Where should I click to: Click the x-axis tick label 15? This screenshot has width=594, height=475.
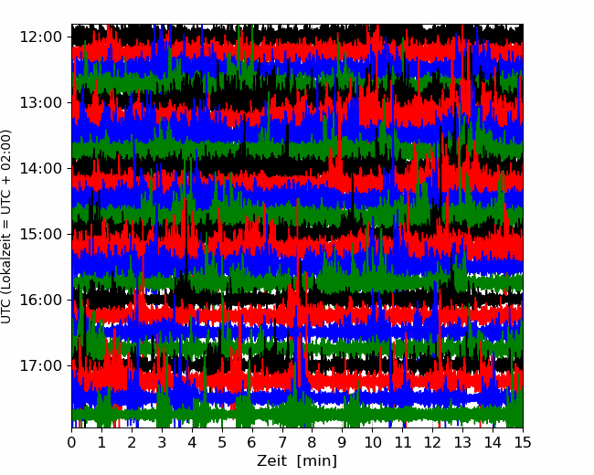[523, 442]
